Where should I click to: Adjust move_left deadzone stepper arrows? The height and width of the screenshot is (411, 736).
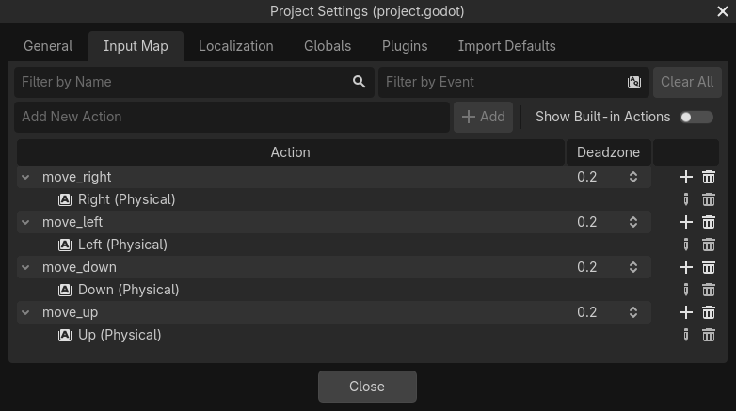click(633, 222)
